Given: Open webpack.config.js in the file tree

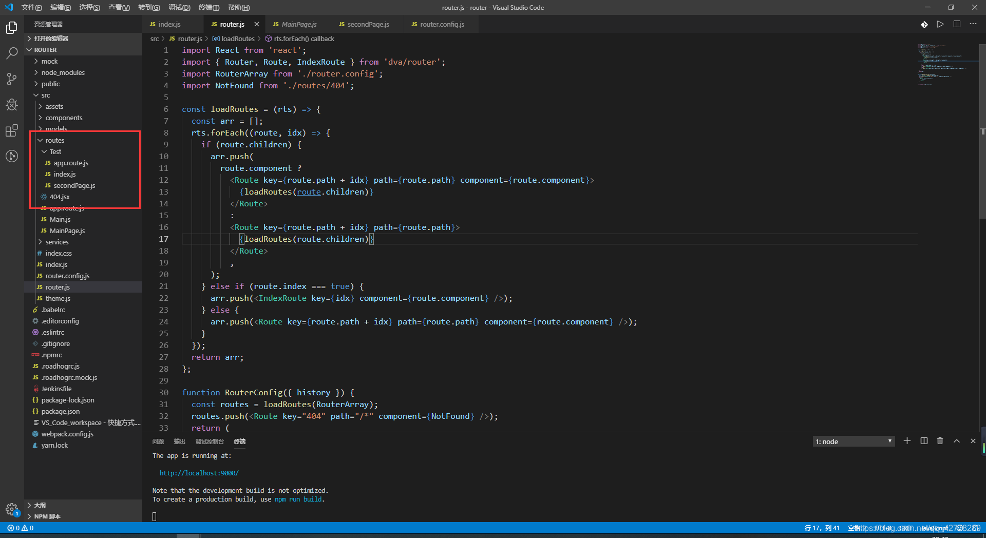Looking at the screenshot, I should (x=84, y=434).
